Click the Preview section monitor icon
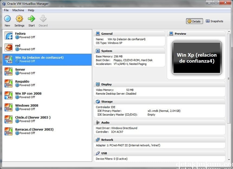This screenshot has width=233, height=169. pos(171,34)
